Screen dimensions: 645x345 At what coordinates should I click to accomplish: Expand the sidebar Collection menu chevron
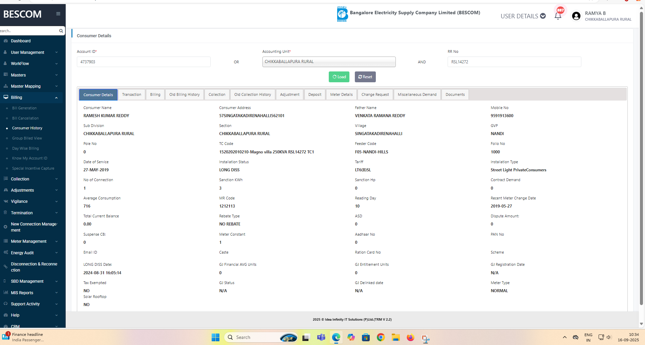[57, 179]
